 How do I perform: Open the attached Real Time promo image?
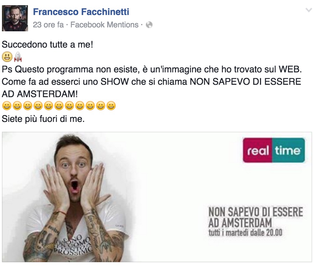tap(157, 197)
